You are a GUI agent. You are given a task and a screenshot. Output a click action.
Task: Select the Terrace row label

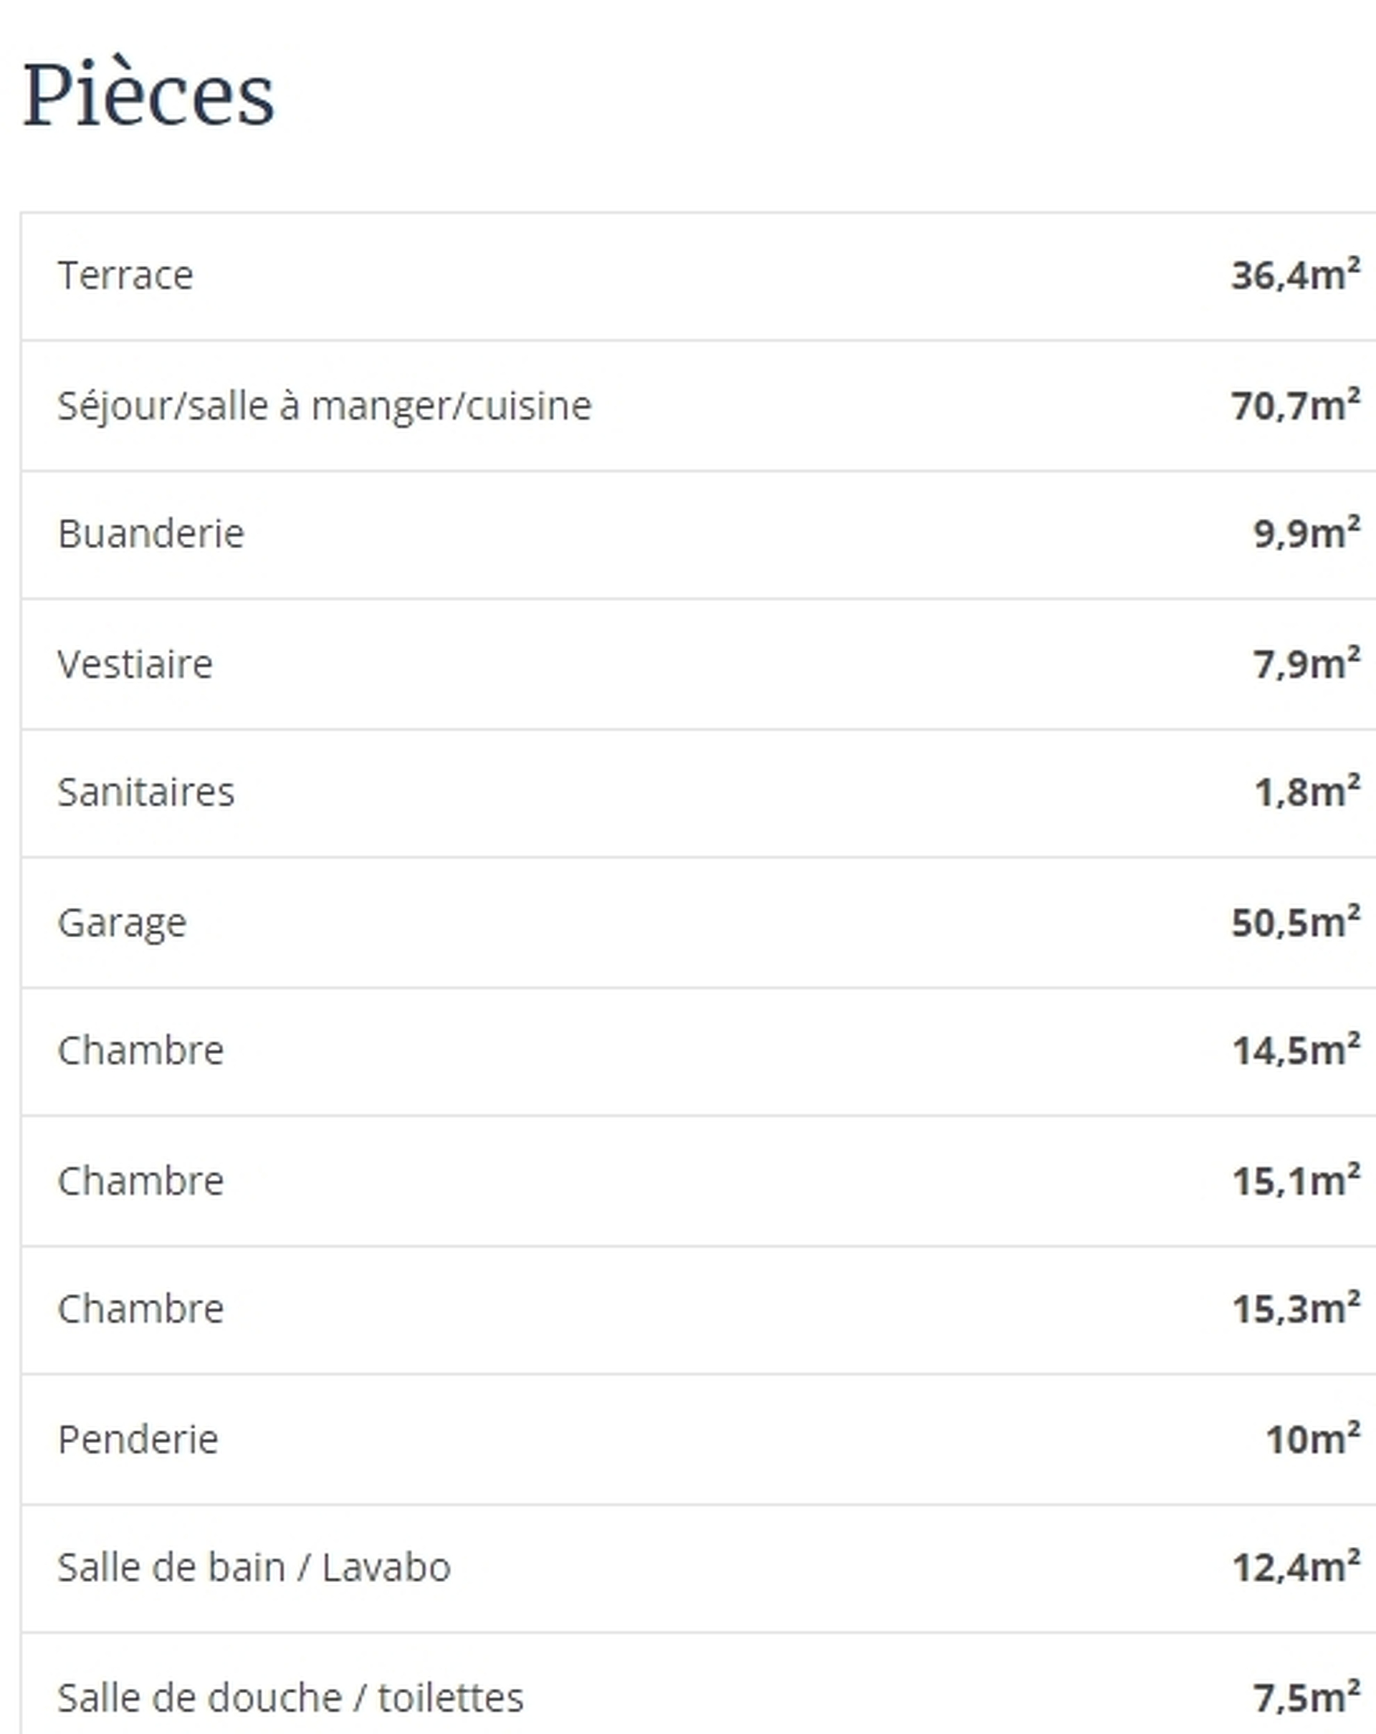click(x=125, y=275)
